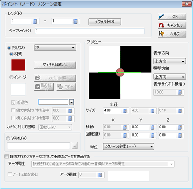Open calculator icon for 移動 X field
This screenshot has height=189, width=193.
point(124,127)
